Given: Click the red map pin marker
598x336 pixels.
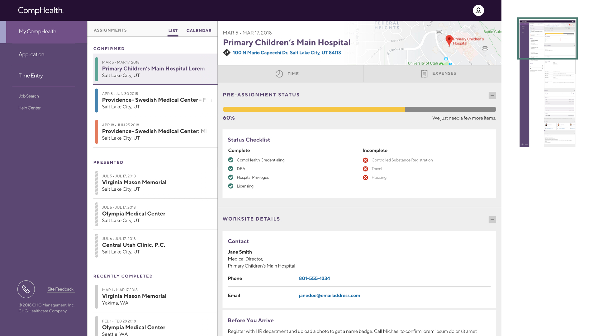Looking at the screenshot, I should [449, 41].
